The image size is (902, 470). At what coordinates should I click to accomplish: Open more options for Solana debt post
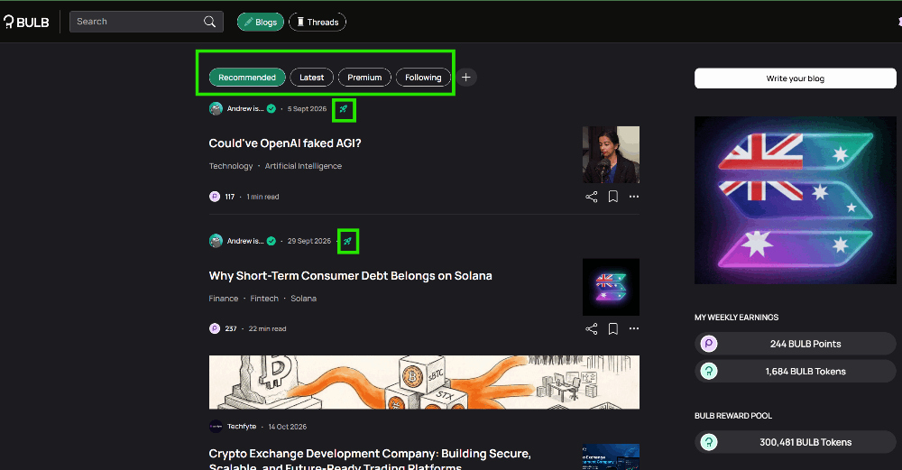pos(634,328)
